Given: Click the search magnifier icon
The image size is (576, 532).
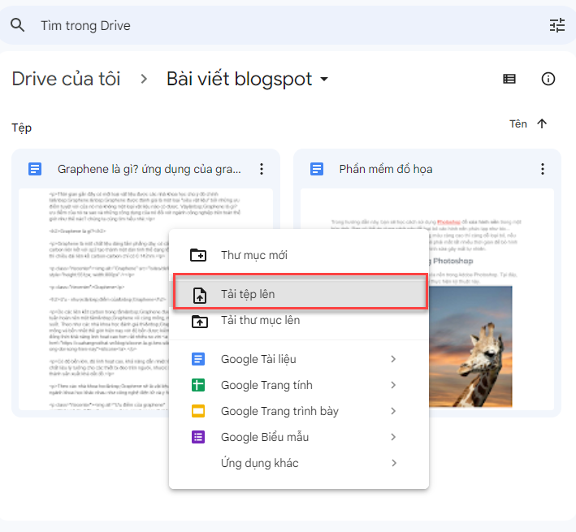Looking at the screenshot, I should (18, 25).
